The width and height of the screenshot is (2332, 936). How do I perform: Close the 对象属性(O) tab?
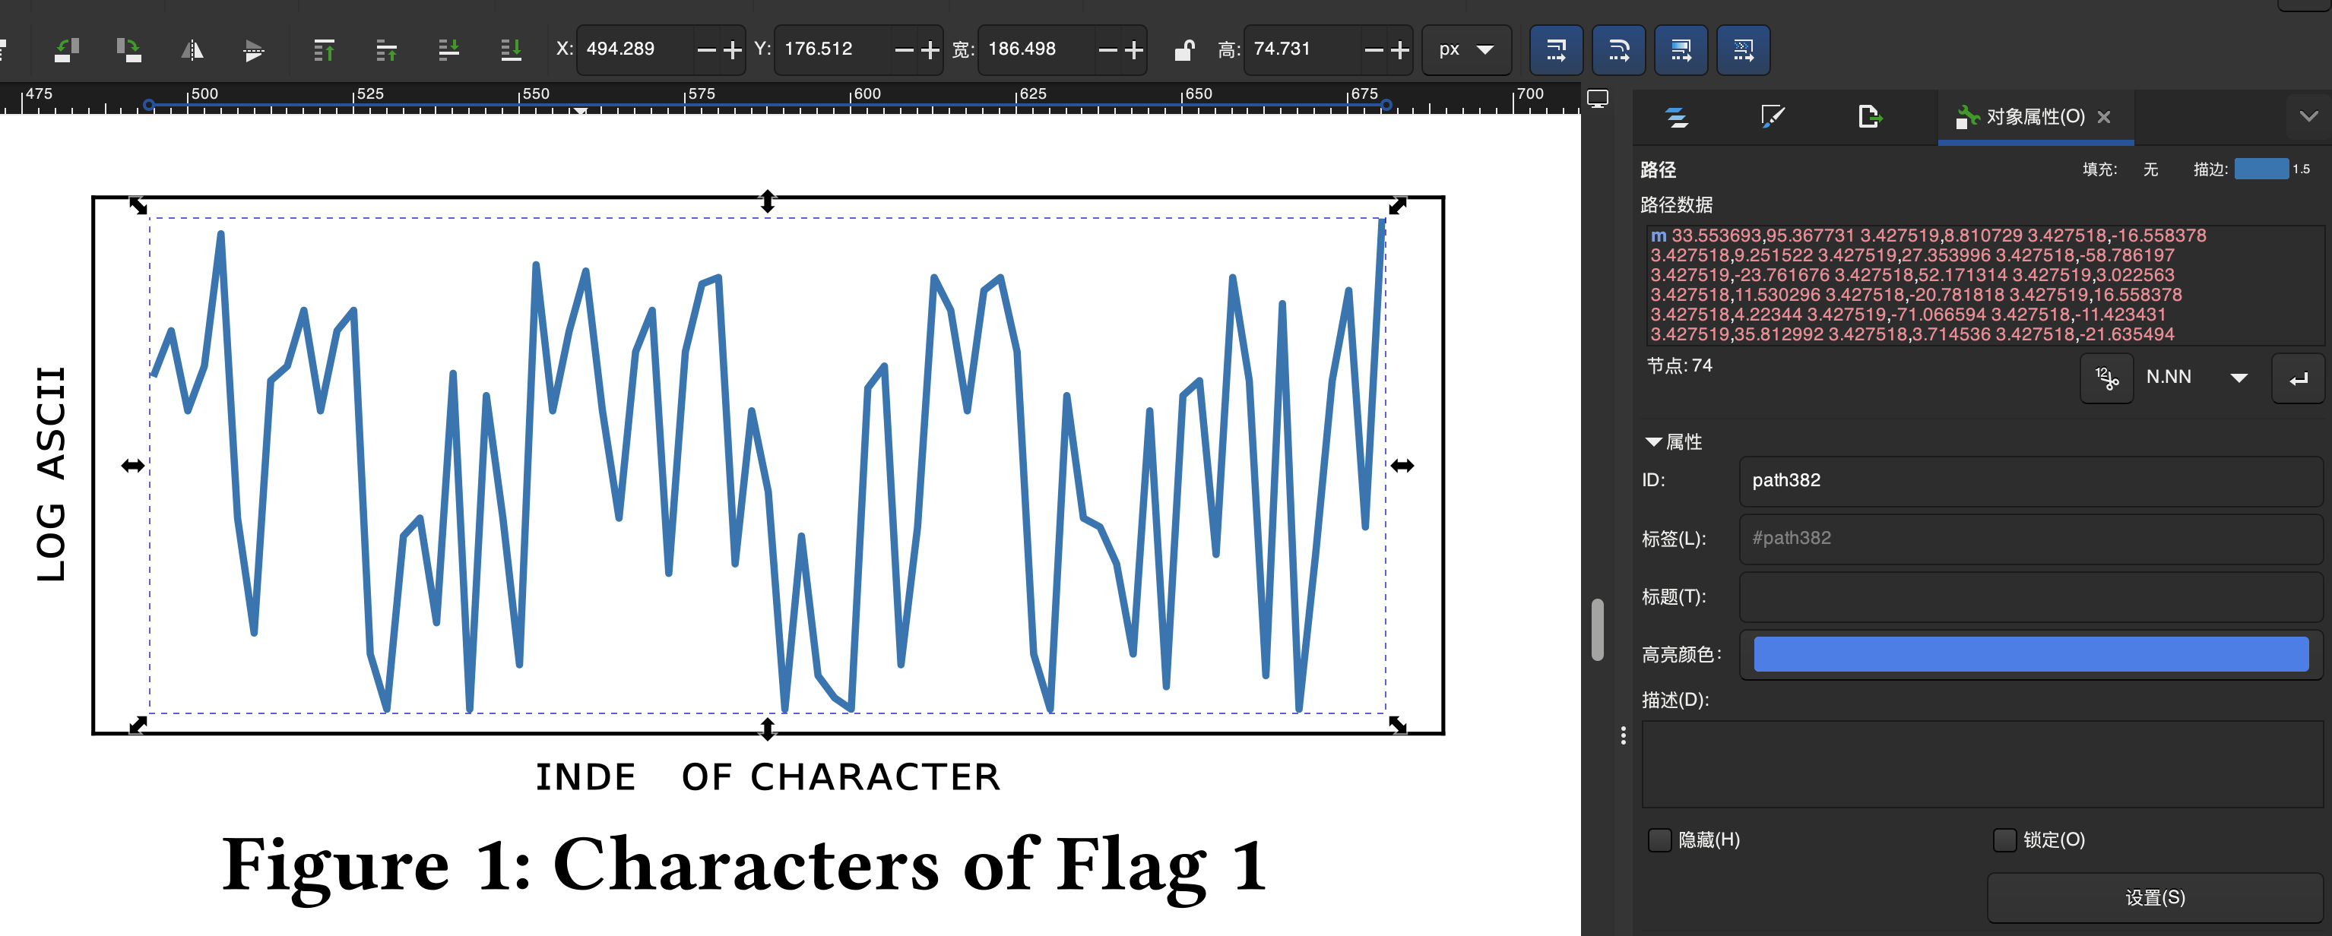2104,117
